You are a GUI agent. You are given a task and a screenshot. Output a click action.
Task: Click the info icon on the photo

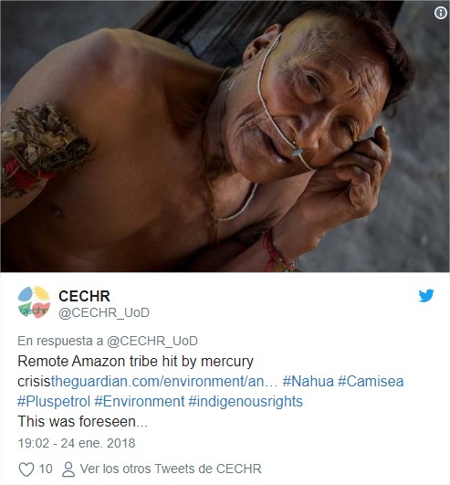coord(441,13)
